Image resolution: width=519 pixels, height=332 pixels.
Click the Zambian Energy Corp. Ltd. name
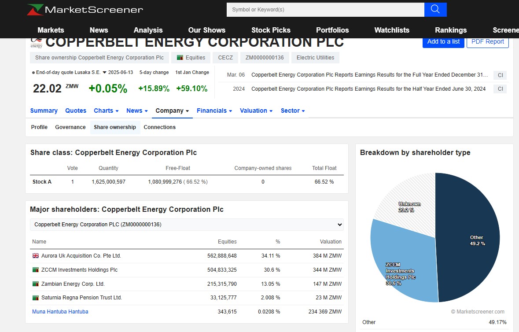(x=73, y=284)
